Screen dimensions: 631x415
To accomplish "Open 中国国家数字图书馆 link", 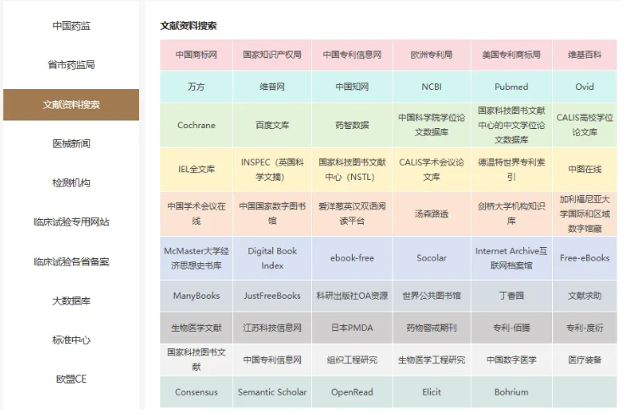I will (276, 216).
